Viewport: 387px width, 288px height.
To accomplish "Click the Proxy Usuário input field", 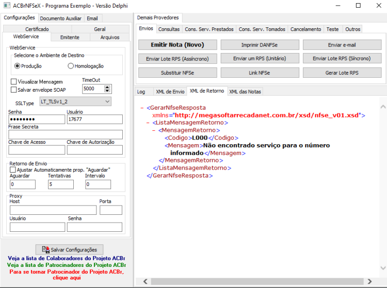I will pyautogui.click(x=37, y=227).
